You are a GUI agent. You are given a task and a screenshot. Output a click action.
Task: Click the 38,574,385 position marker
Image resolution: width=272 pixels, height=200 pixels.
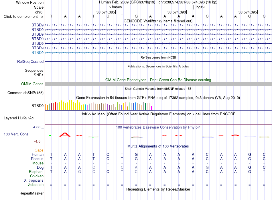[x=106, y=12]
